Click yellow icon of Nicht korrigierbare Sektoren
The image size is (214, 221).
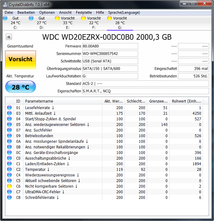9,186
